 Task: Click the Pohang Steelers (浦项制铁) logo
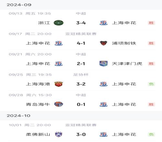pyautogui.click(x=103, y=43)
